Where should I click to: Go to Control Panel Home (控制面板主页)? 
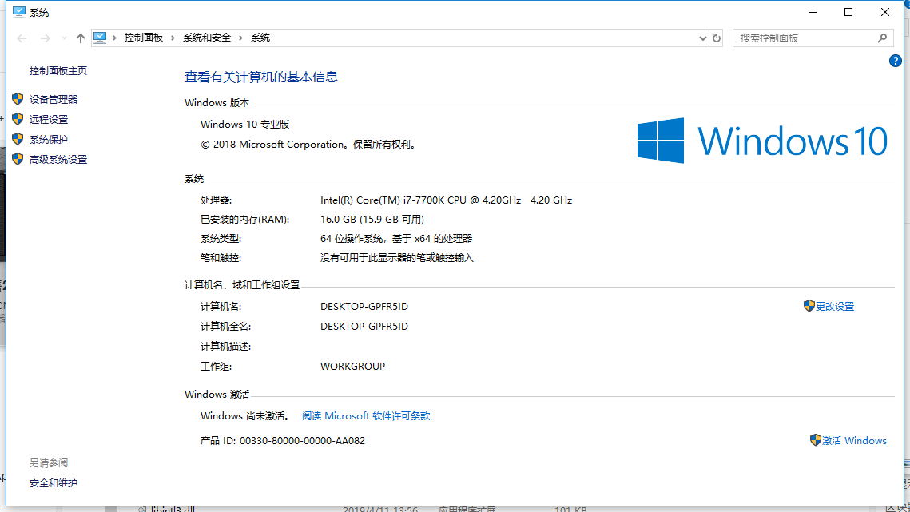click(x=58, y=71)
